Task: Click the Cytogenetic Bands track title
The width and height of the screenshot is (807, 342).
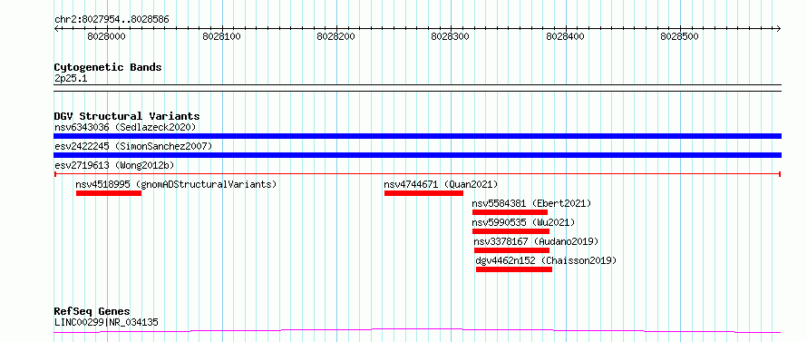Action: coord(108,67)
